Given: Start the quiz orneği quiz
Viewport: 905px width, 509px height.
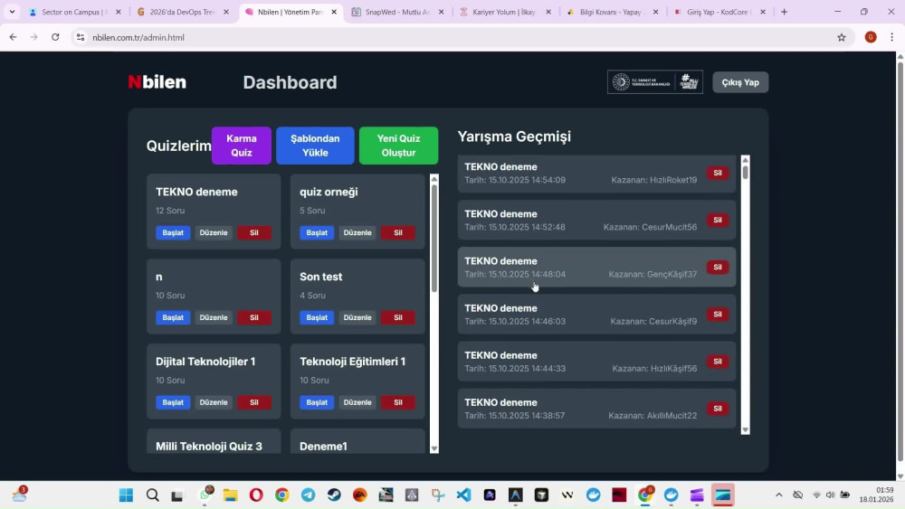Looking at the screenshot, I should pos(317,232).
